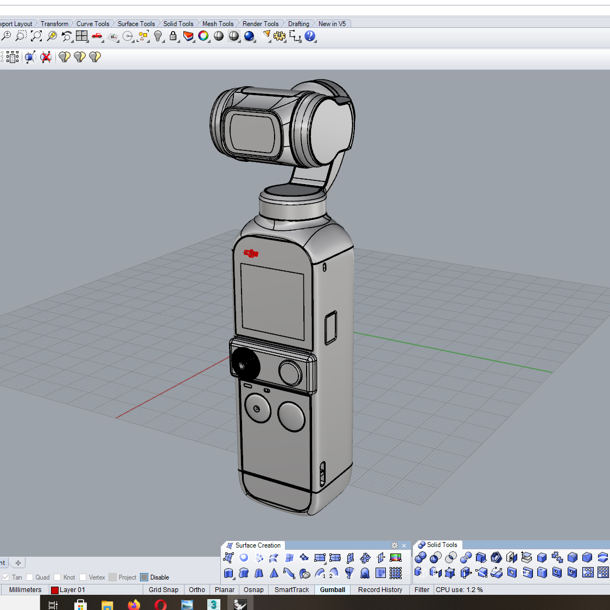Open the Curve Tools tab
This screenshot has width=610, height=610.
pyautogui.click(x=92, y=24)
